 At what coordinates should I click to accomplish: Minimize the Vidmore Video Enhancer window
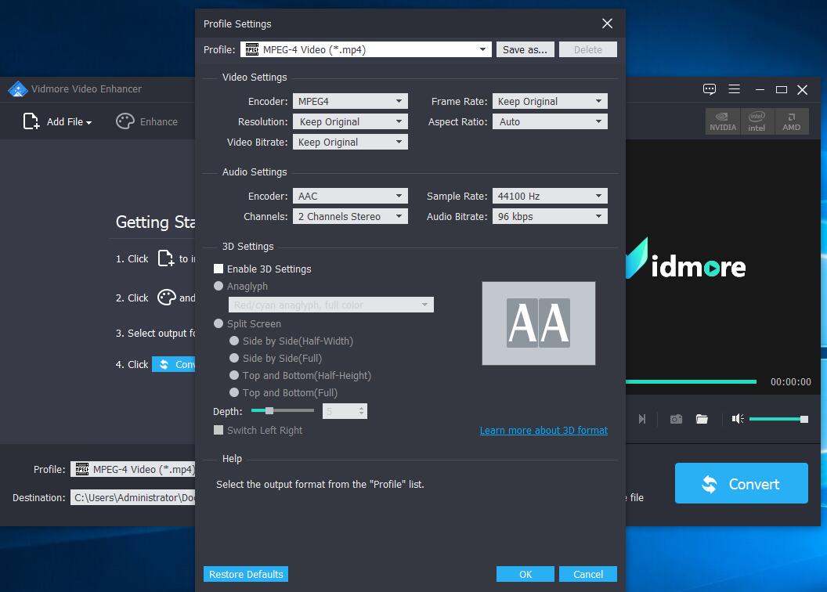[760, 89]
